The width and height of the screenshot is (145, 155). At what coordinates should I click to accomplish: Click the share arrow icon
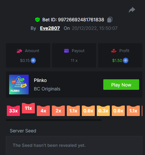point(132,10)
